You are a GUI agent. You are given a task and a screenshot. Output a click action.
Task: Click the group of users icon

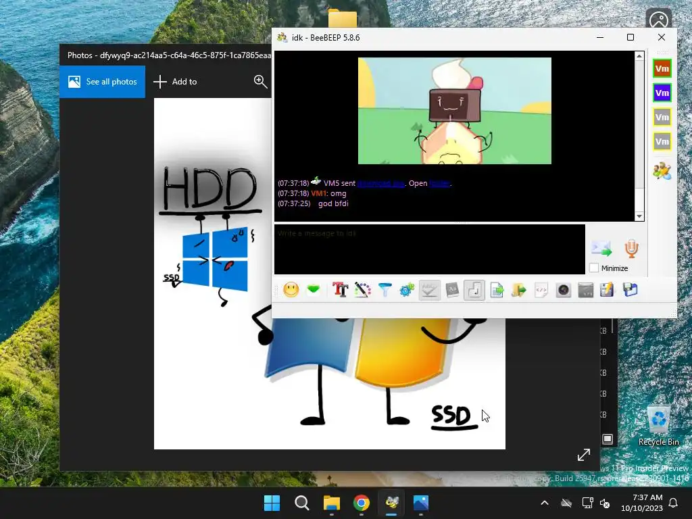click(662, 170)
